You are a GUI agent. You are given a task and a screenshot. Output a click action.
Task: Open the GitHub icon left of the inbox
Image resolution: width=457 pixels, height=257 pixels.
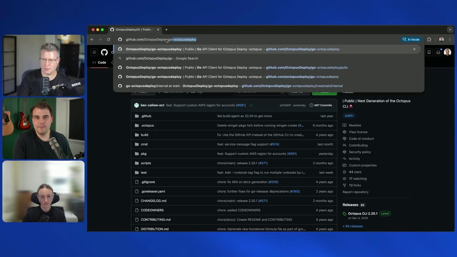429,52
